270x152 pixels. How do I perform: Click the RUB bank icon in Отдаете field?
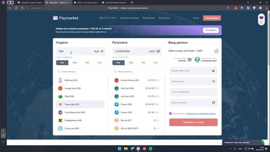click(102, 52)
